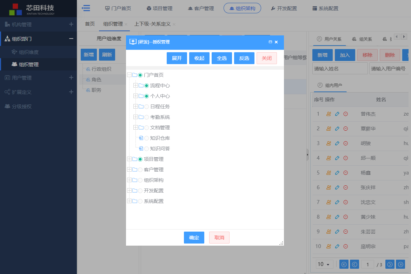Click the 请输入姓名 search field

click(x=340, y=69)
